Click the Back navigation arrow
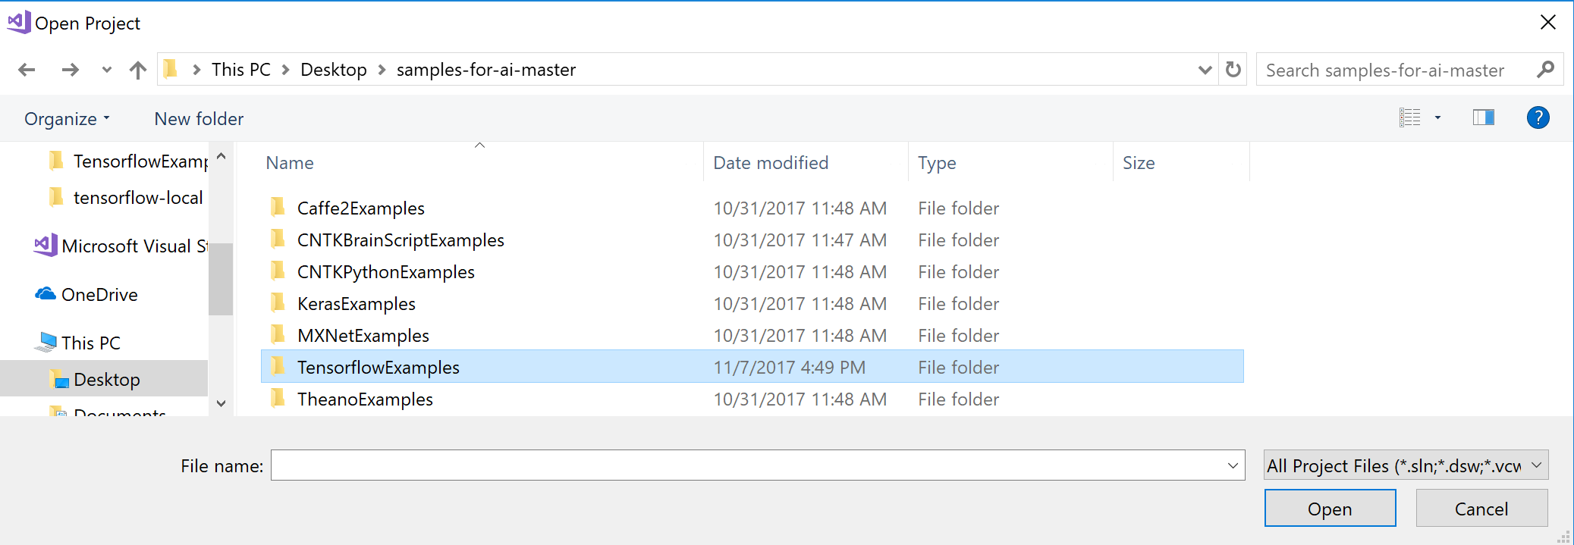Screen dimensions: 1574x545 click(x=27, y=70)
